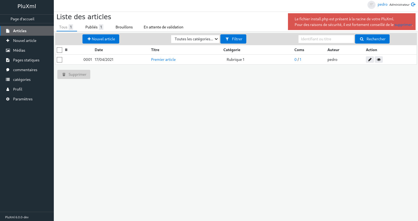Click the logout icon next to Administrateur
This screenshot has width=418, height=221.
413,4
